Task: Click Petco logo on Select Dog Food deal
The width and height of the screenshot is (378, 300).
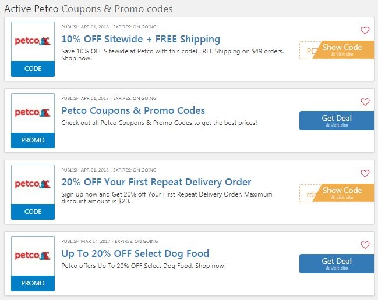Action: (x=33, y=256)
